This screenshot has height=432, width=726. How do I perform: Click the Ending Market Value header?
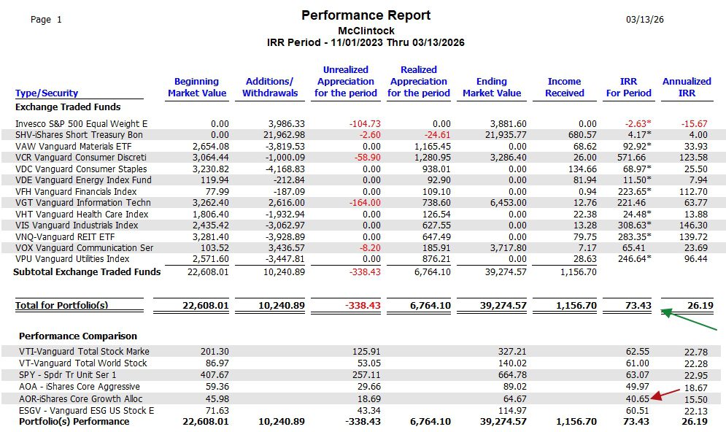click(492, 88)
